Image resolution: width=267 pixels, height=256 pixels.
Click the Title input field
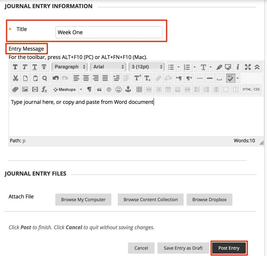pos(109,32)
